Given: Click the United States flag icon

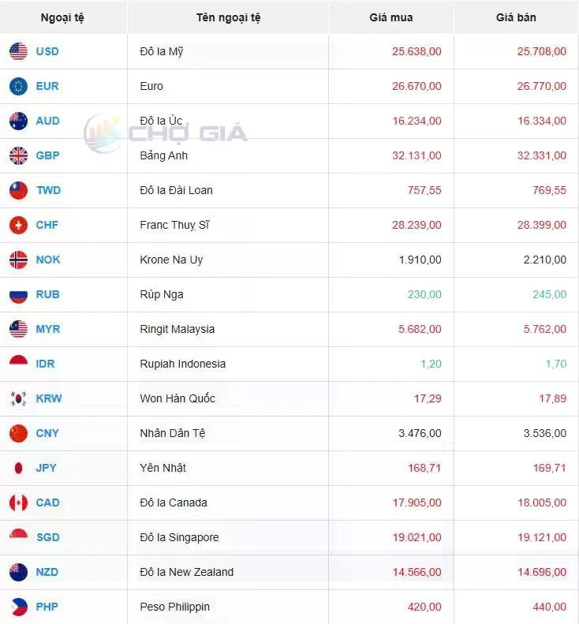Looking at the screenshot, I should click(x=18, y=52).
